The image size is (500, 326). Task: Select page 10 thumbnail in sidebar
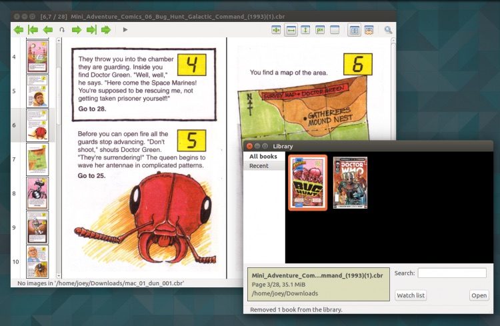pyautogui.click(x=37, y=261)
